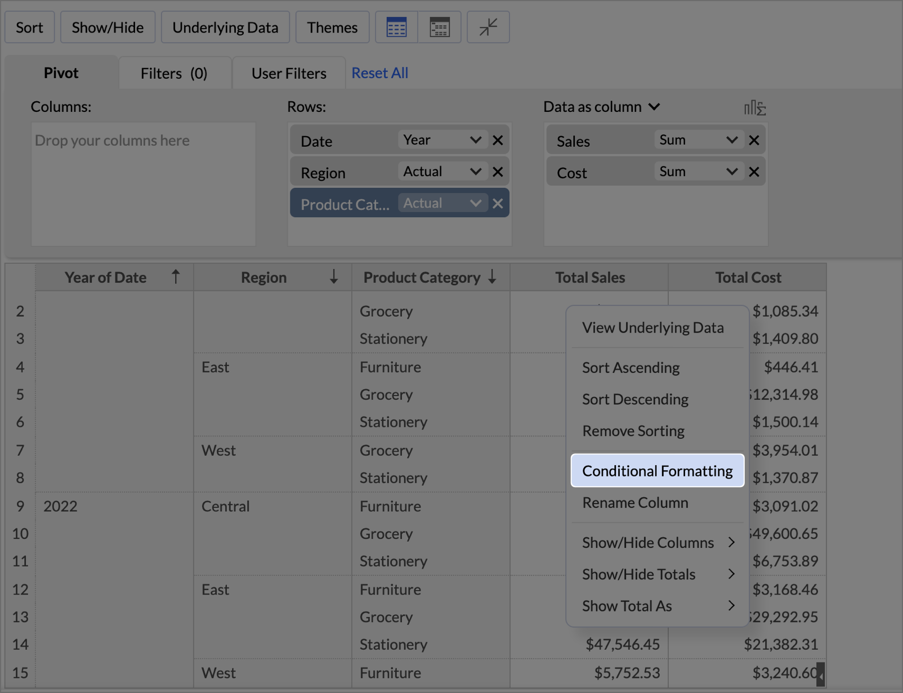Click the $446.41 cost value
Image resolution: width=903 pixels, height=693 pixels.
[x=790, y=367]
